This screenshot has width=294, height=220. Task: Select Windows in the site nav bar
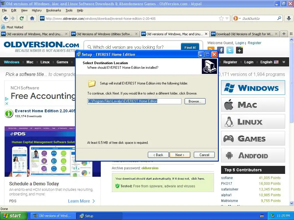[11, 62]
